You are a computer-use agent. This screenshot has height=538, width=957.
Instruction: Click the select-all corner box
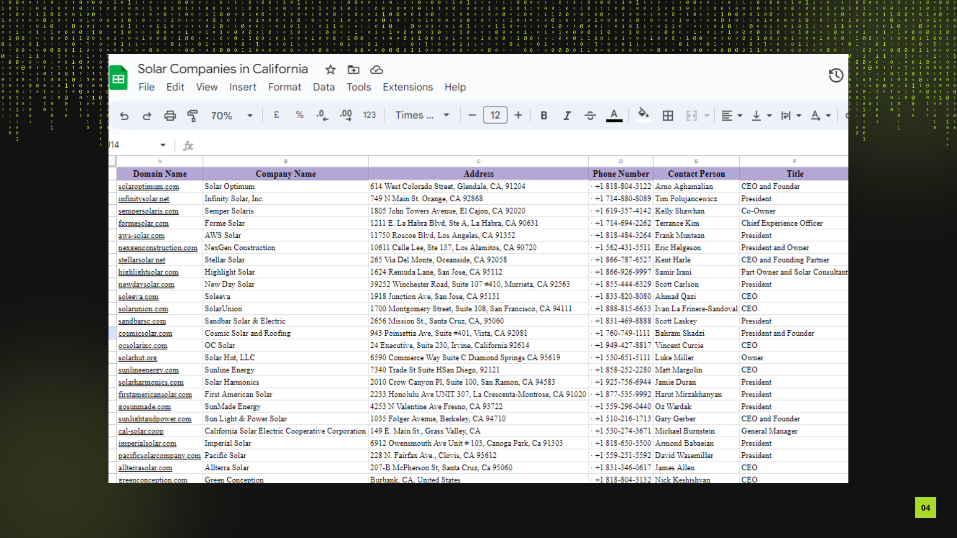pyautogui.click(x=113, y=161)
